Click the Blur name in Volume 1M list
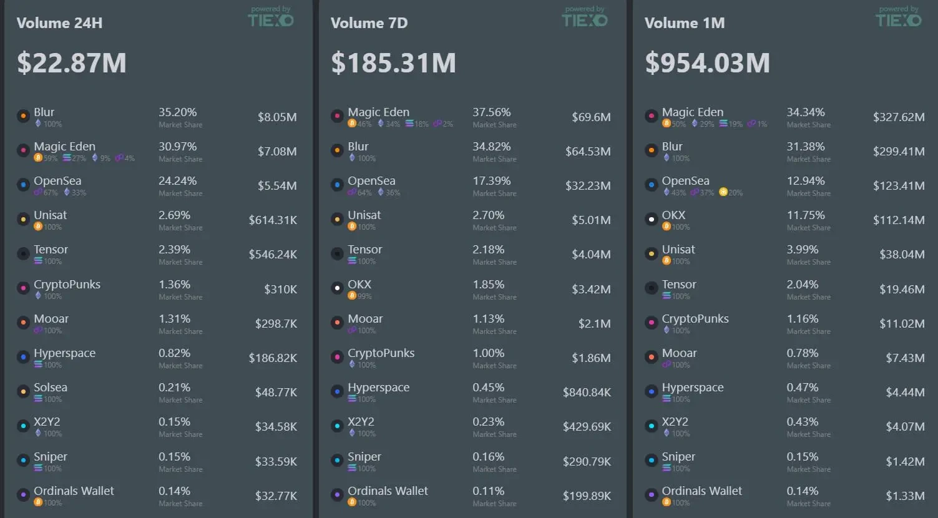 (672, 146)
